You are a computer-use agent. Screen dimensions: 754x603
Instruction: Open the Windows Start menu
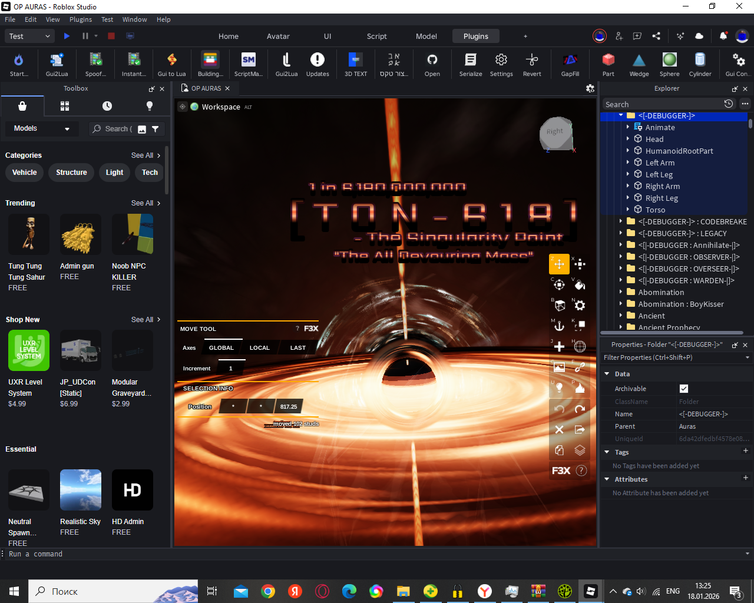click(14, 591)
